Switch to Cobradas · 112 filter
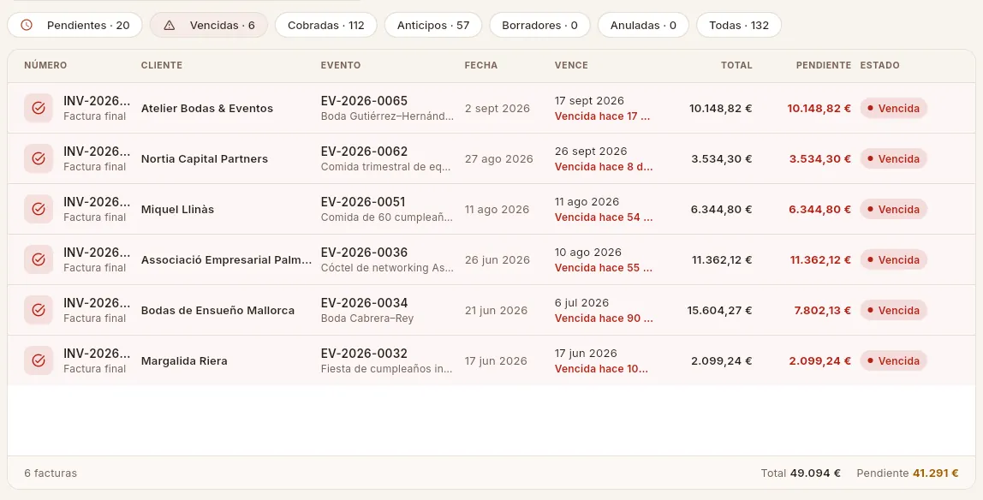This screenshot has height=500, width=983. click(x=326, y=25)
